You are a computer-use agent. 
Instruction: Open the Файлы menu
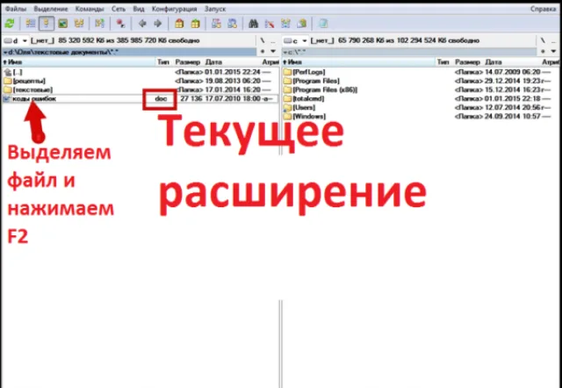coord(15,9)
